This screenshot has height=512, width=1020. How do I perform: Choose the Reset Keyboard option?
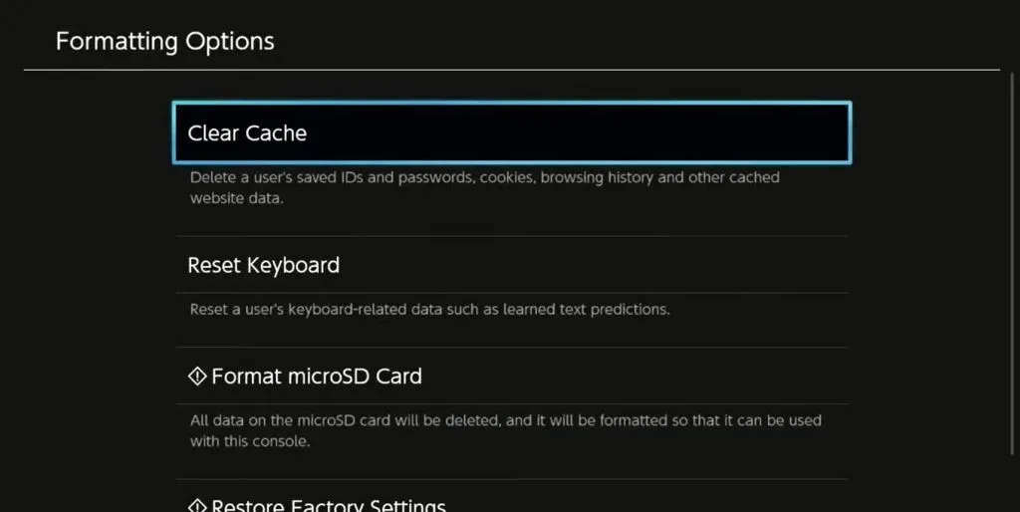512,265
